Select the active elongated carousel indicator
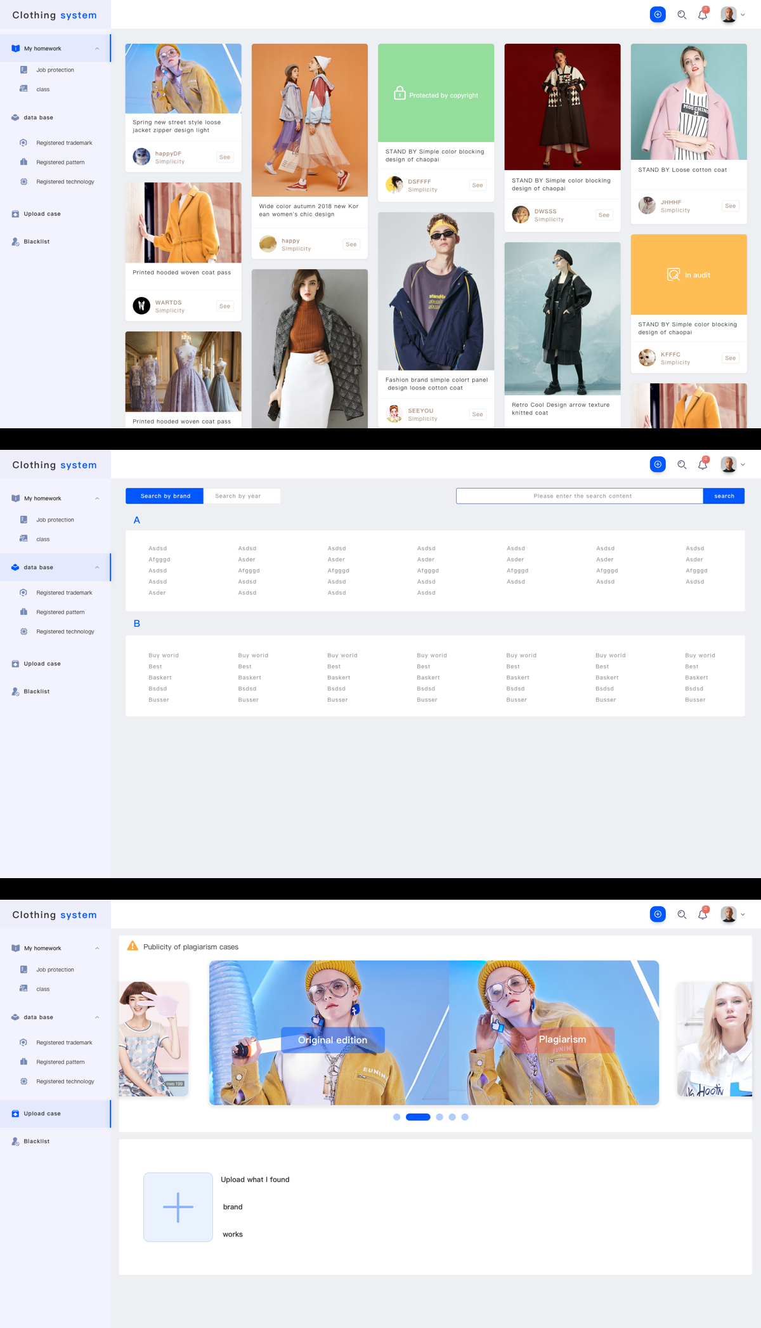Image resolution: width=761 pixels, height=1328 pixels. pos(418,1117)
